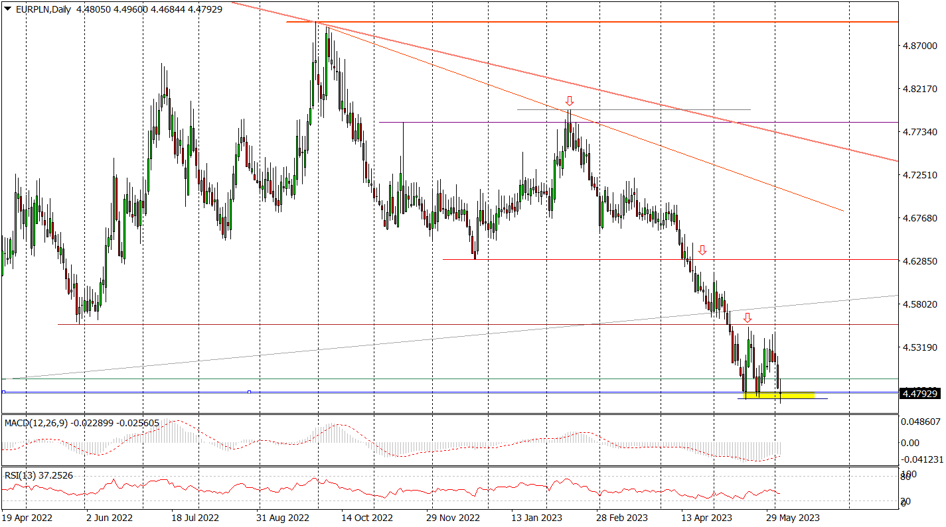Click the 4.53190 price scale label
The height and width of the screenshot is (527, 946).
919,347
